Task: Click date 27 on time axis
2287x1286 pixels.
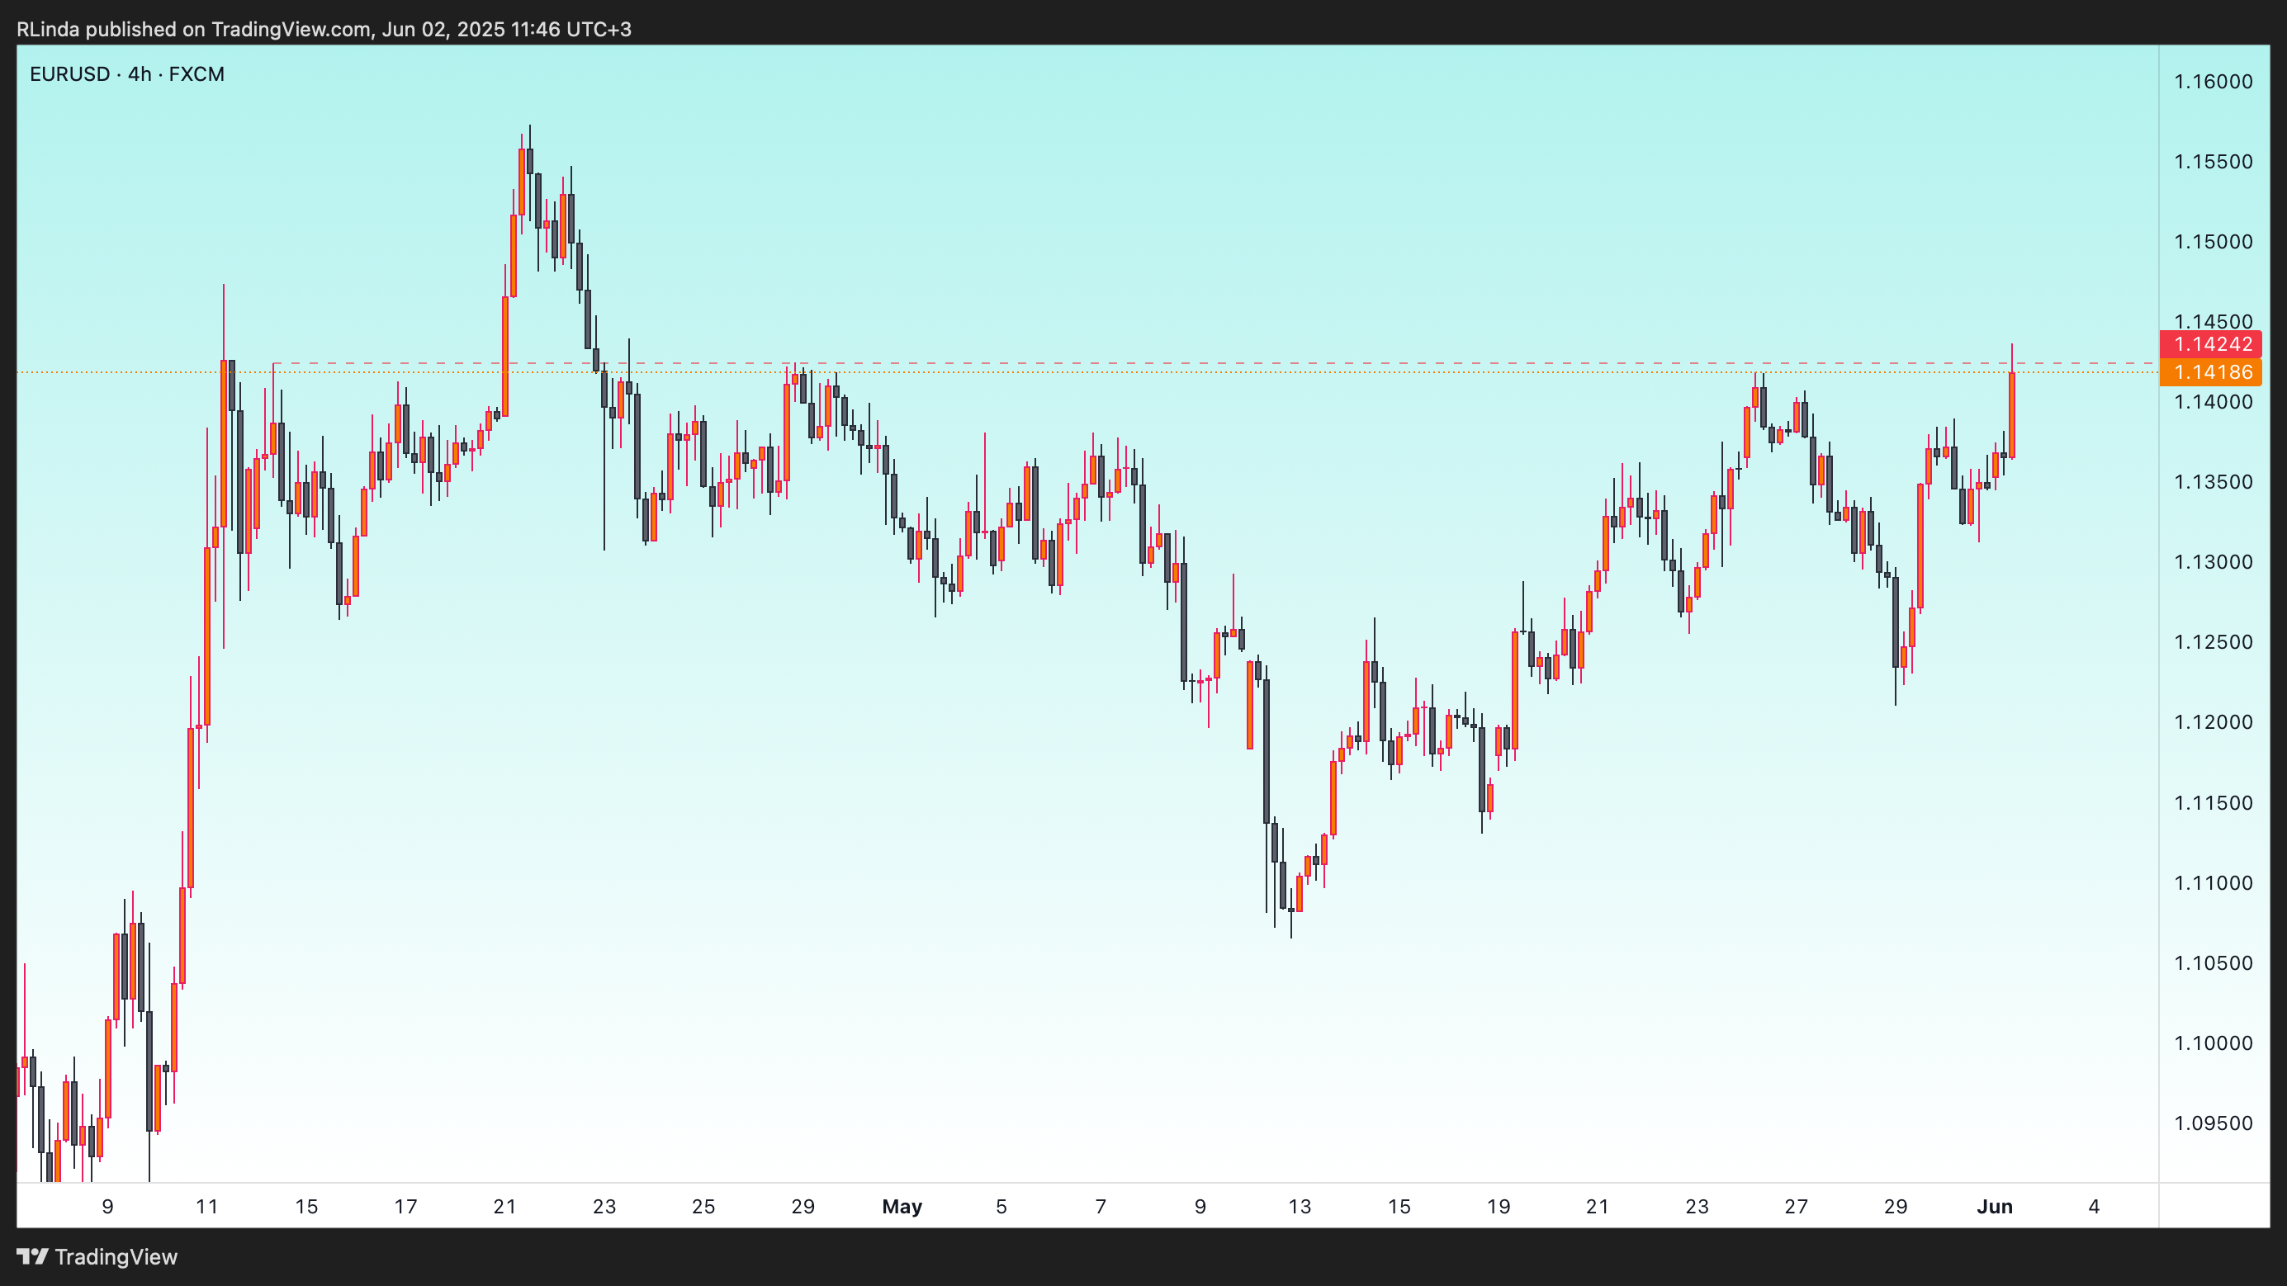Action: tap(1796, 1207)
